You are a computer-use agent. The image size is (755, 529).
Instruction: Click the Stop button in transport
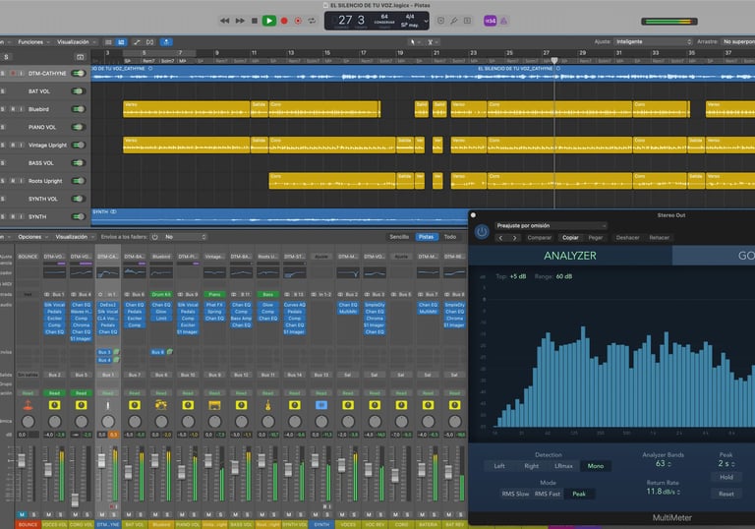254,20
